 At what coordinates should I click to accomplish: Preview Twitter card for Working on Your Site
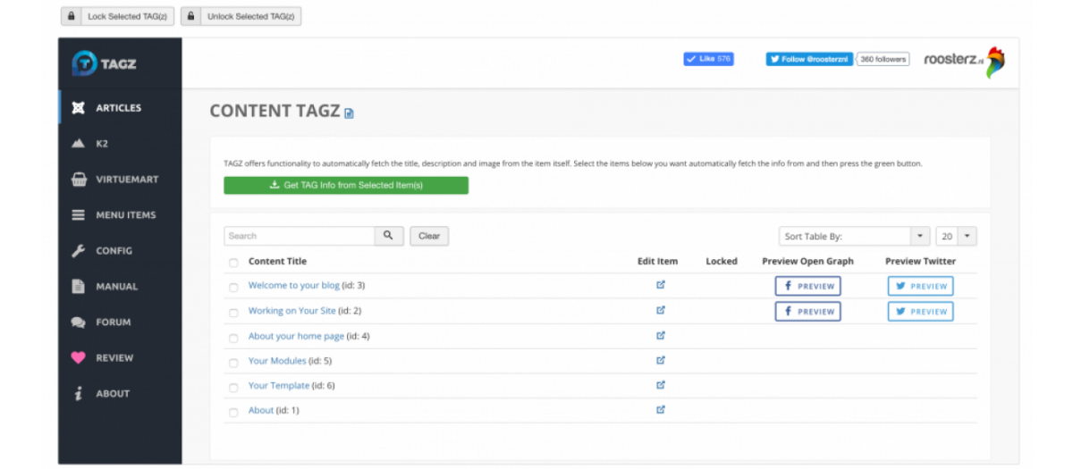pyautogui.click(x=920, y=311)
